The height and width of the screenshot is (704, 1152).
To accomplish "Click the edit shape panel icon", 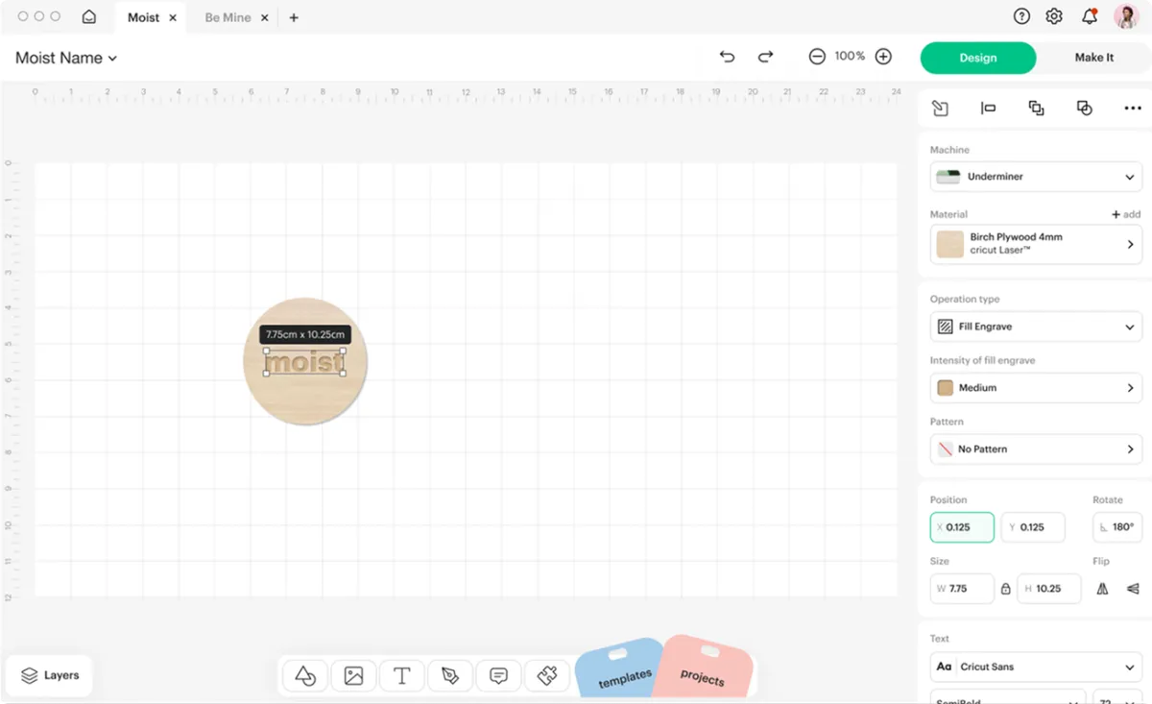I will click(x=940, y=109).
